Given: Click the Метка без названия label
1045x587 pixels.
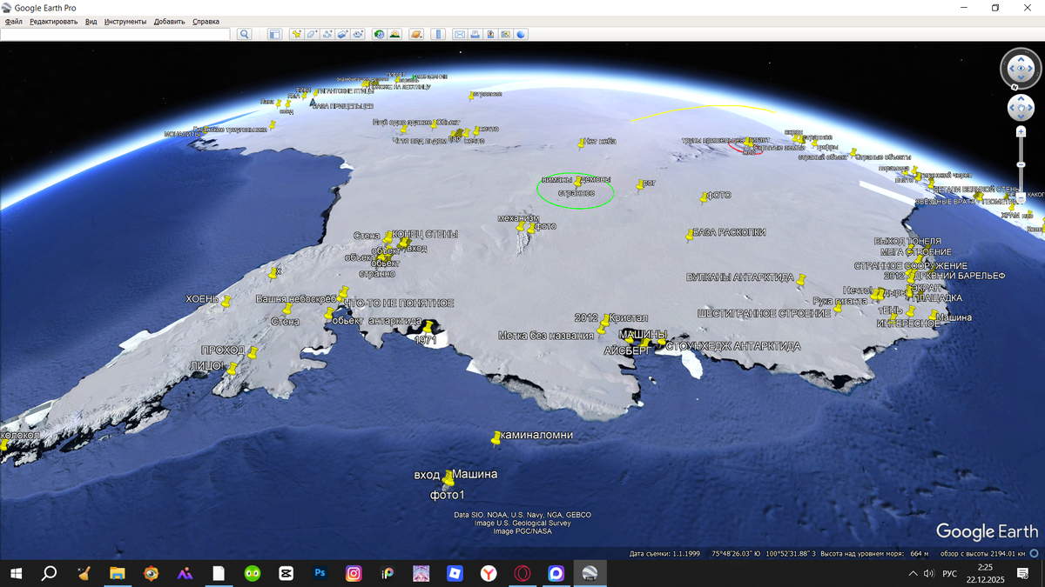Looking at the screenshot, I should point(545,335).
